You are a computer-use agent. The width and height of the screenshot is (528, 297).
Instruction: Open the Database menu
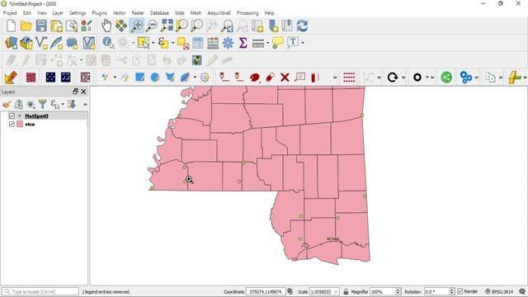tap(159, 13)
